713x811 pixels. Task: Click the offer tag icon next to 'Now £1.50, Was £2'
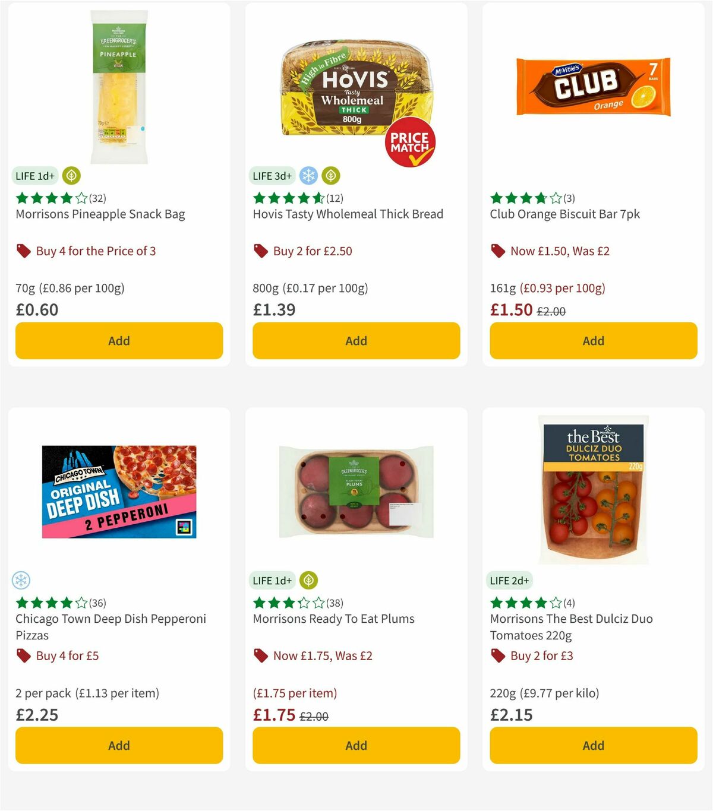coord(497,251)
